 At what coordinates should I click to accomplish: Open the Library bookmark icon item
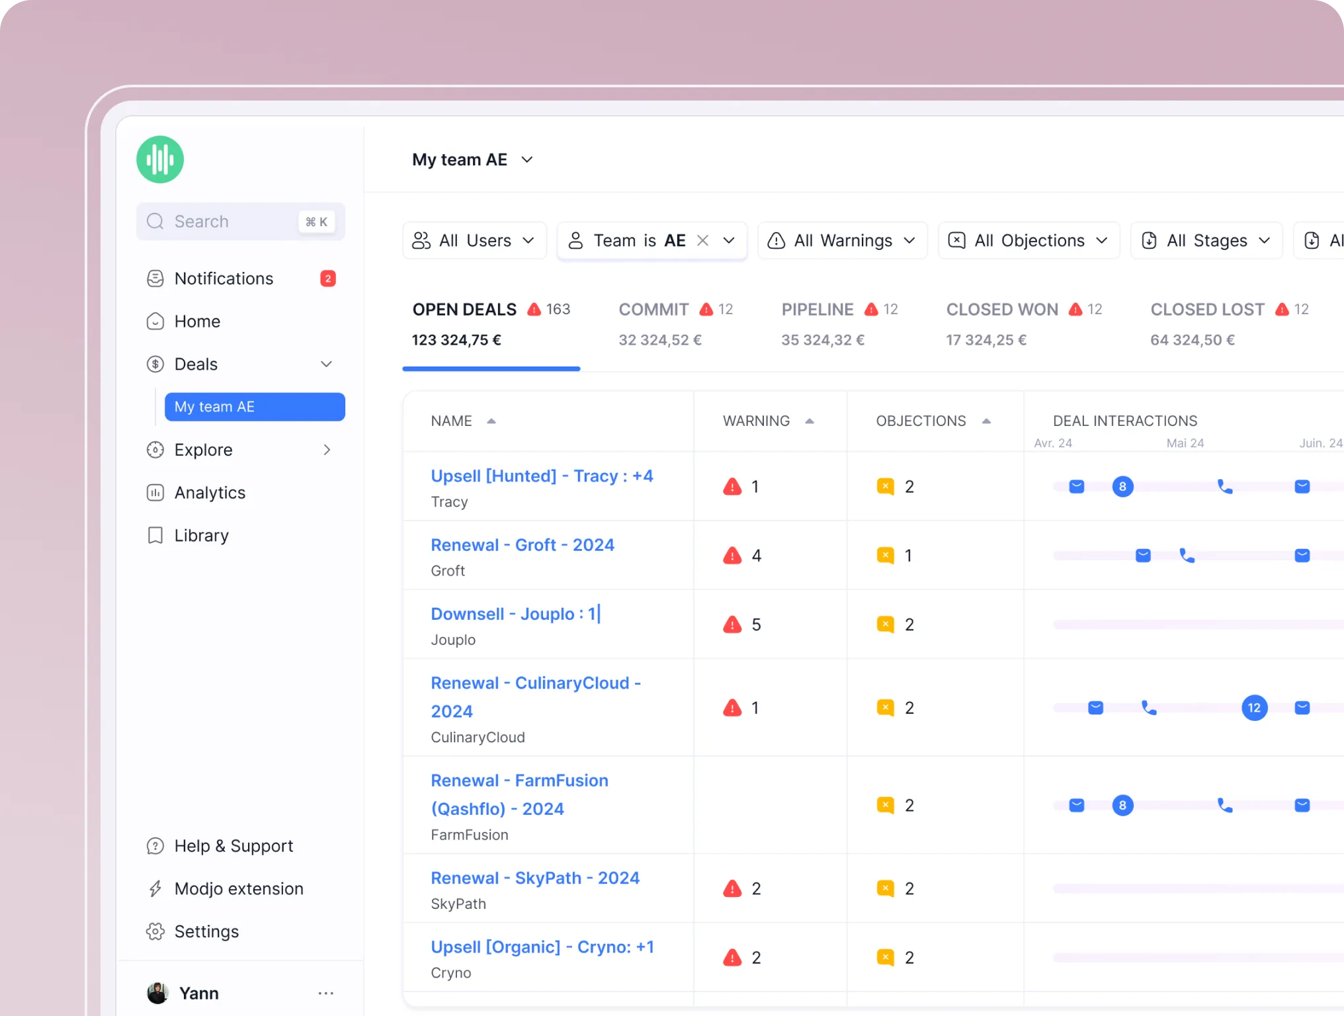coord(201,535)
